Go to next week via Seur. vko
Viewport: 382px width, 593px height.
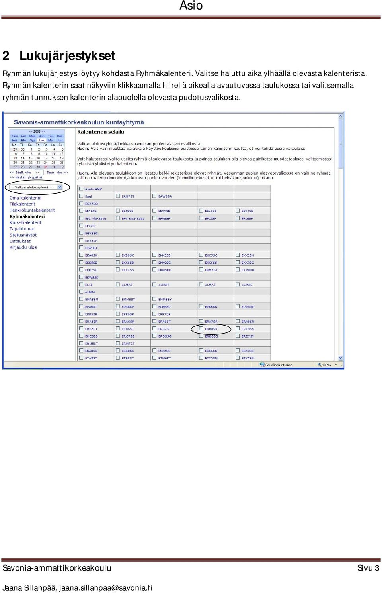click(x=57, y=173)
